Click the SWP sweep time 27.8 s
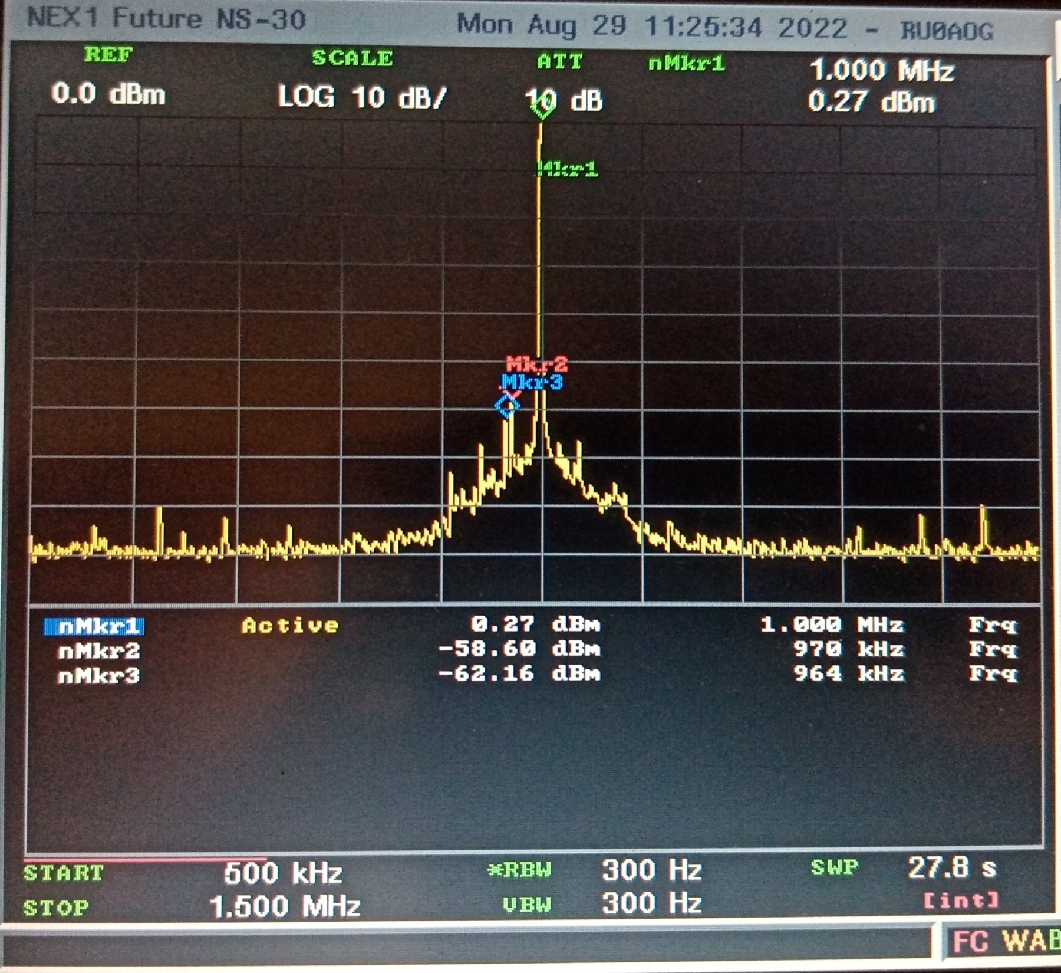This screenshot has height=973, width=1061. tap(951, 868)
